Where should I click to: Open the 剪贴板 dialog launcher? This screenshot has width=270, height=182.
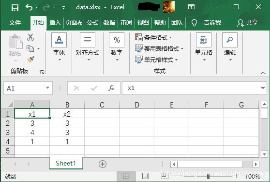[42, 72]
